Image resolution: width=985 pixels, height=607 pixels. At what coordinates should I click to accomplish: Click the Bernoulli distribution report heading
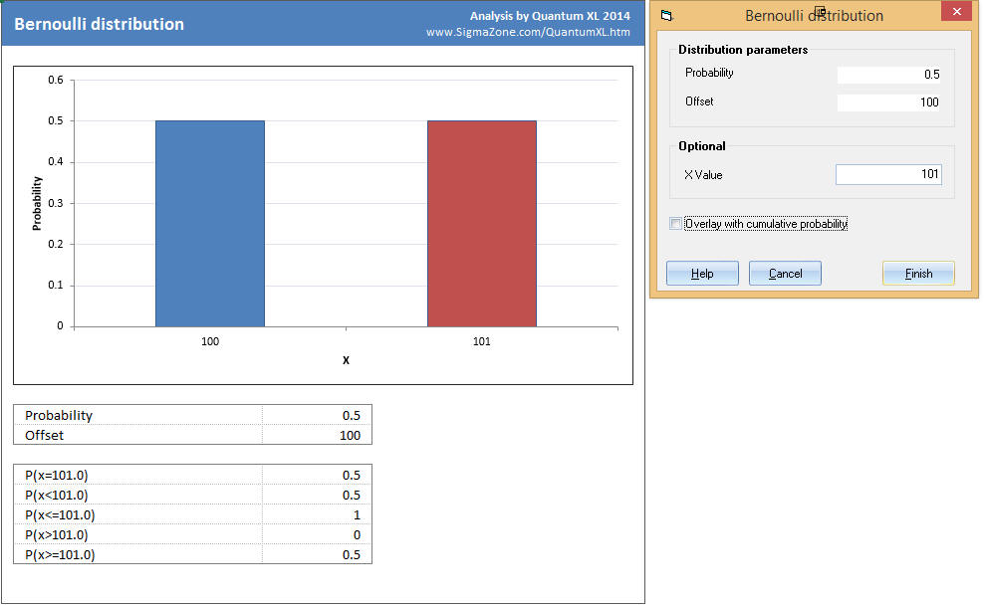[x=100, y=24]
